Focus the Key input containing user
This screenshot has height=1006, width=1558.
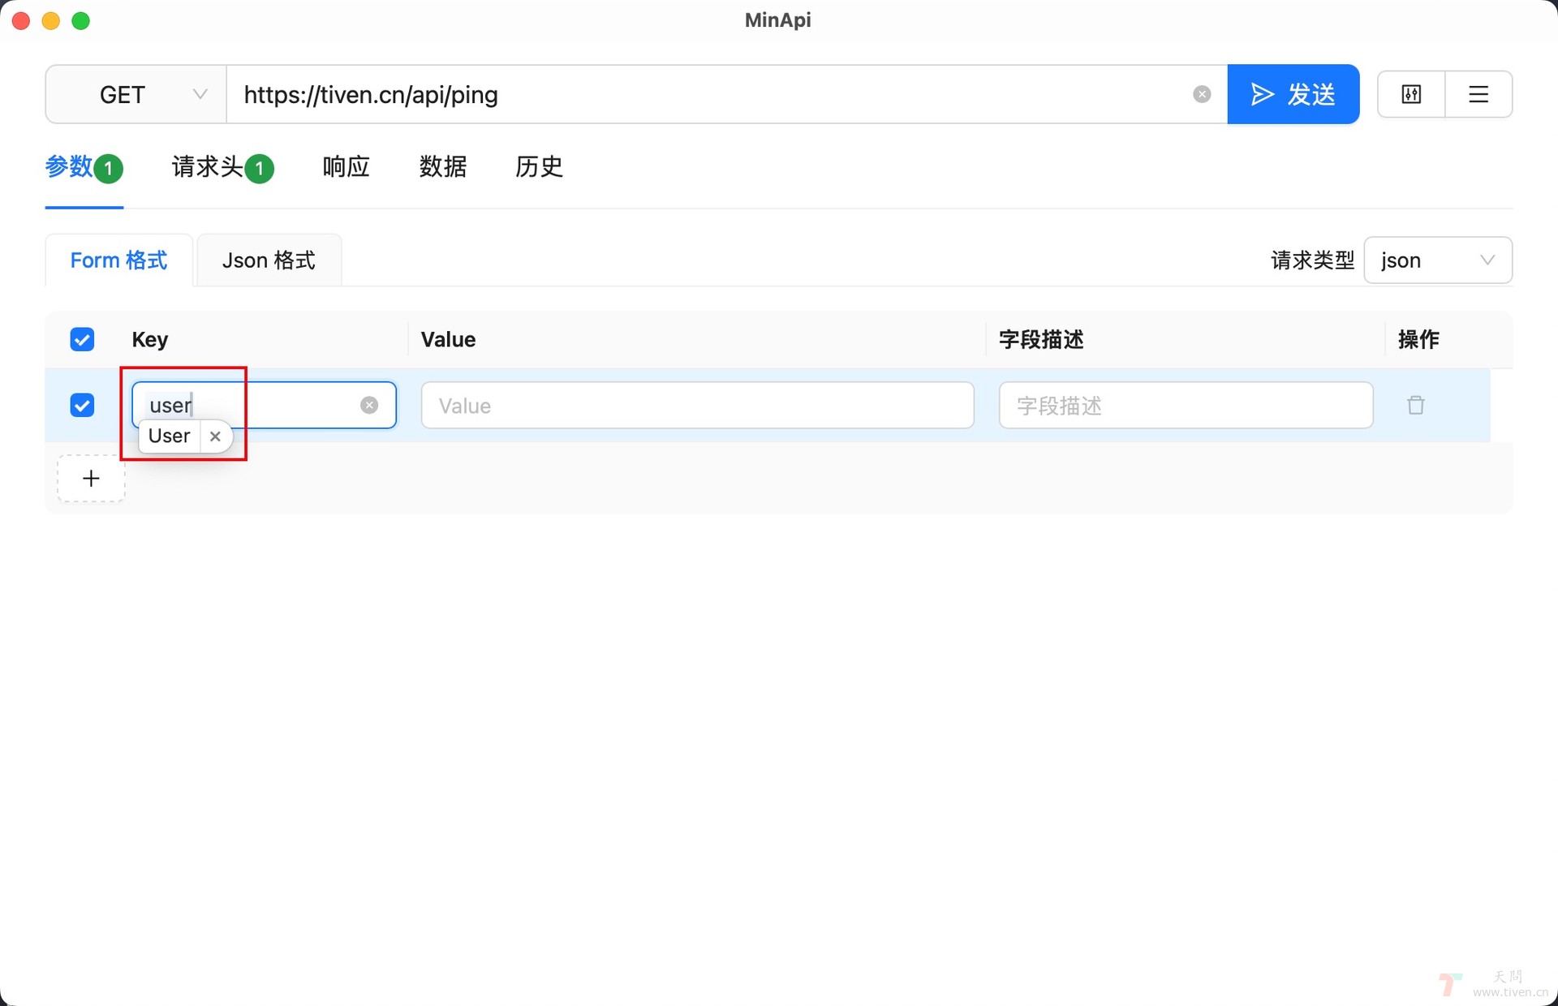tap(264, 405)
